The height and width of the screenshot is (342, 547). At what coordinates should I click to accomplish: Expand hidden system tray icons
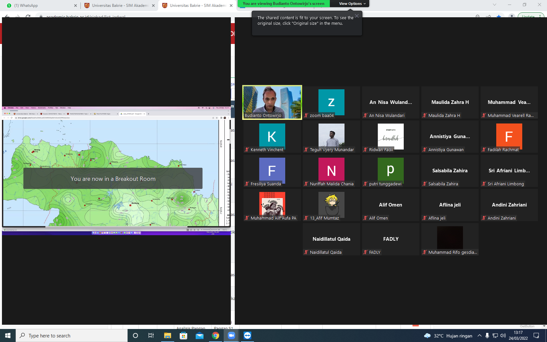click(x=479, y=335)
